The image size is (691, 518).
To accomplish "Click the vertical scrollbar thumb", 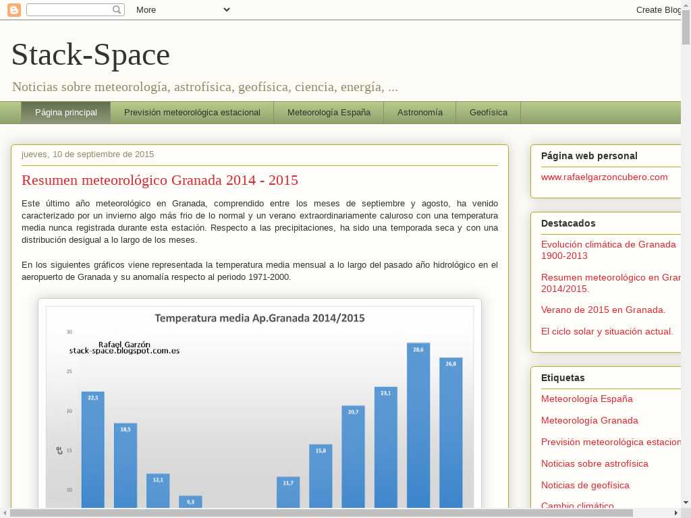I will (x=686, y=27).
